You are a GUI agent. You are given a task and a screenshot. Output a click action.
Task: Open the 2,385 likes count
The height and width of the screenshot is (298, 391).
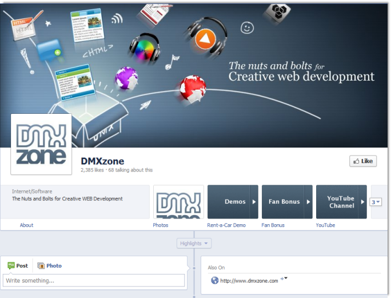pyautogui.click(x=92, y=170)
